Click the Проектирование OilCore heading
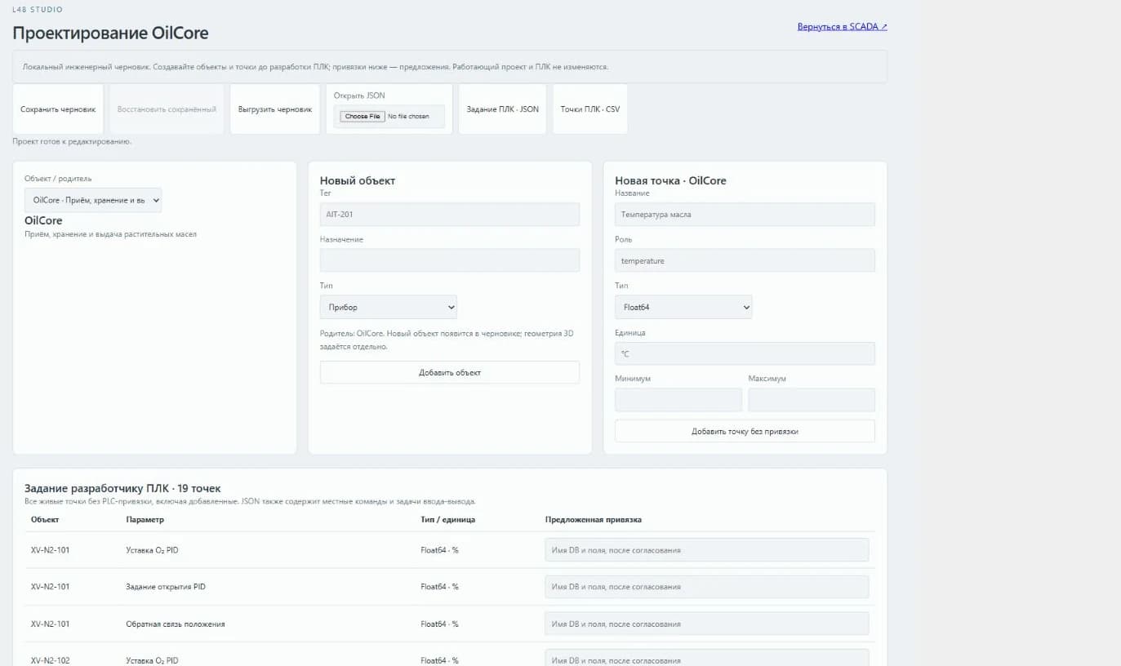This screenshot has height=666, width=1121. [110, 33]
